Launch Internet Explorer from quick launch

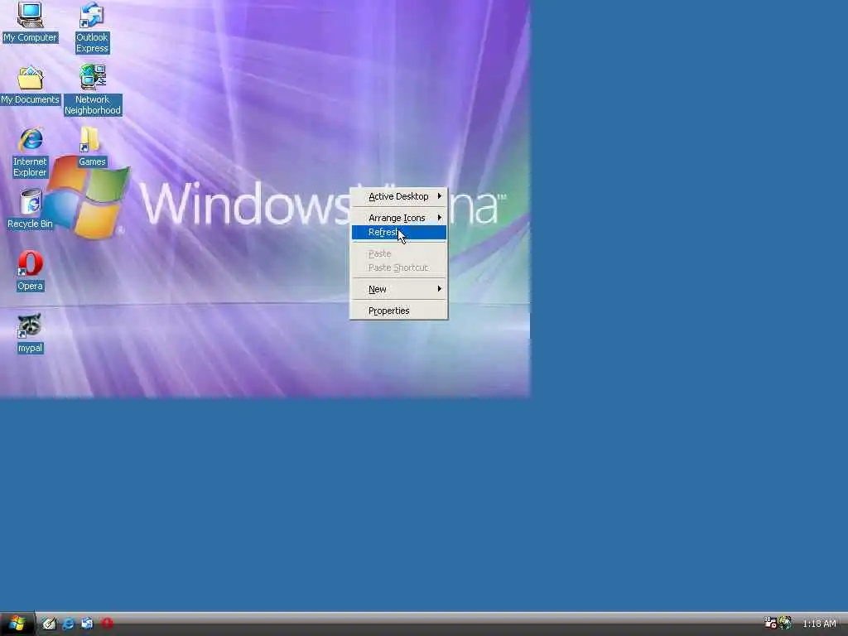click(x=68, y=624)
